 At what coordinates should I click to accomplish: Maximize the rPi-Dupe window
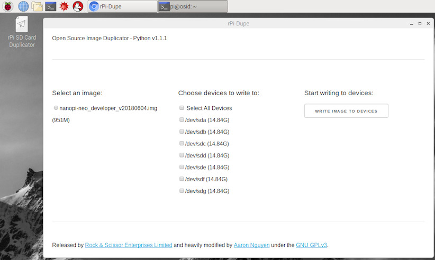420,24
